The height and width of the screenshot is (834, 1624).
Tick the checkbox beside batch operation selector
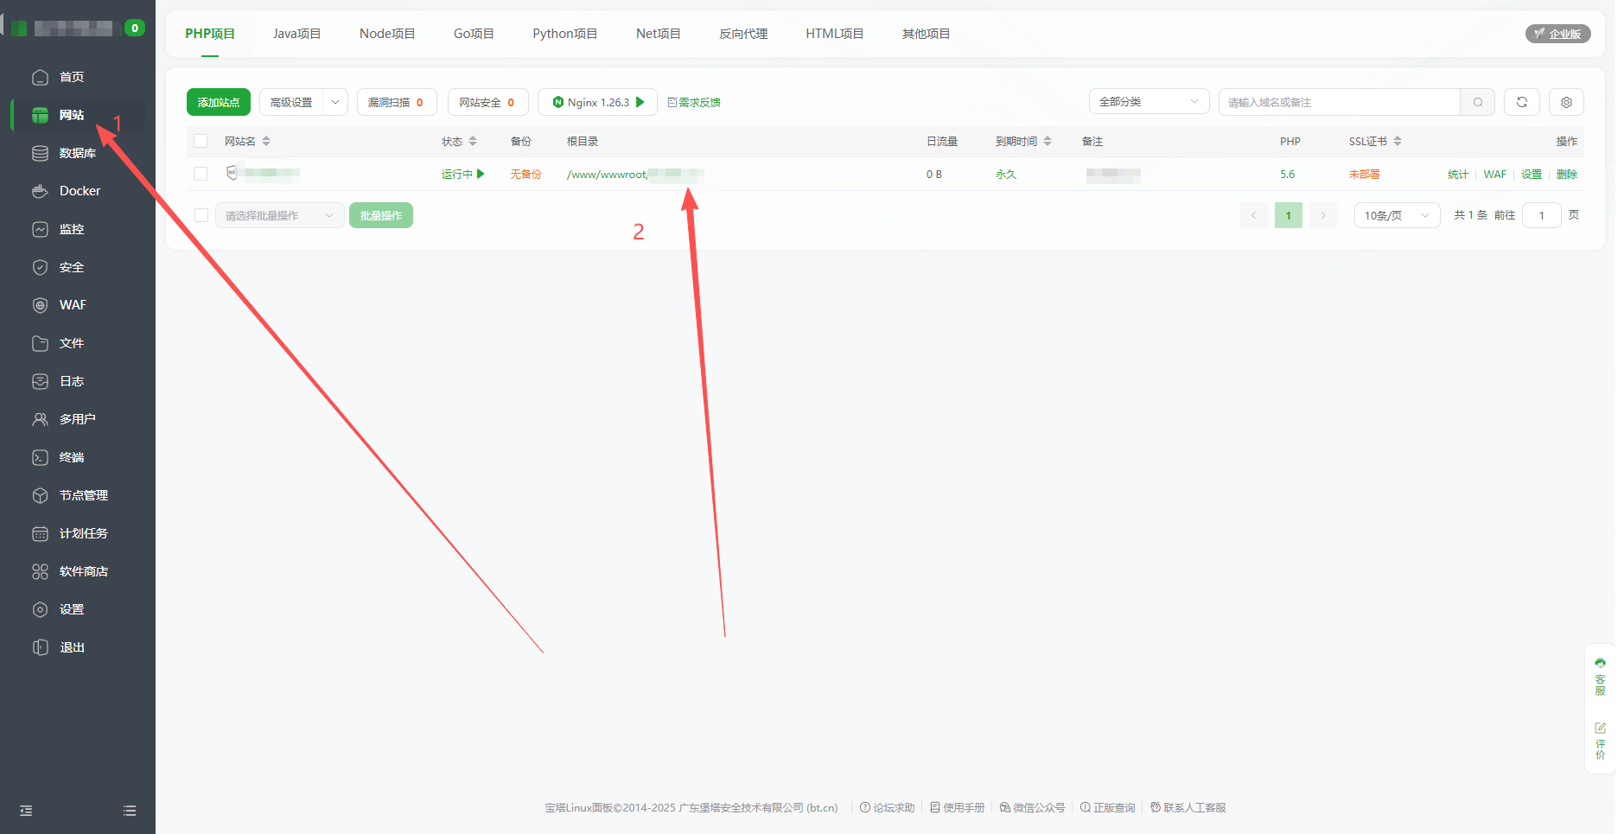coord(201,215)
